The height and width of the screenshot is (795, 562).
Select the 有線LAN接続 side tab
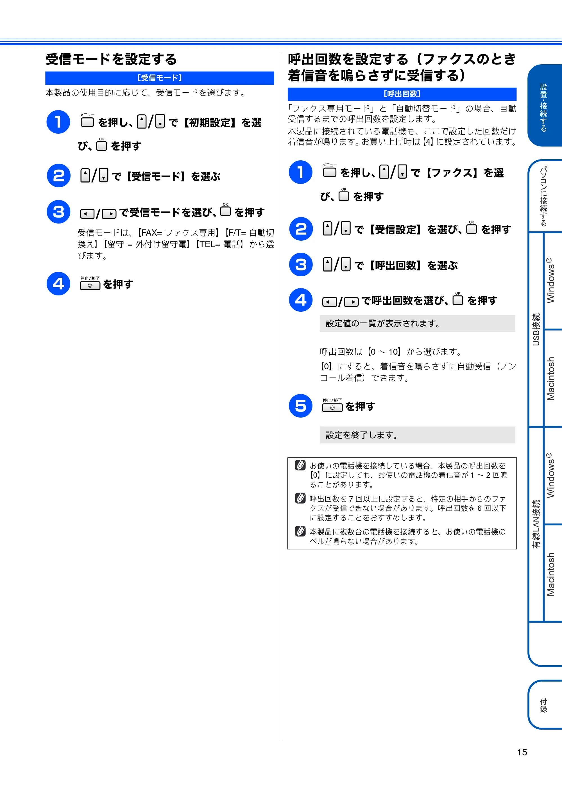(x=536, y=524)
